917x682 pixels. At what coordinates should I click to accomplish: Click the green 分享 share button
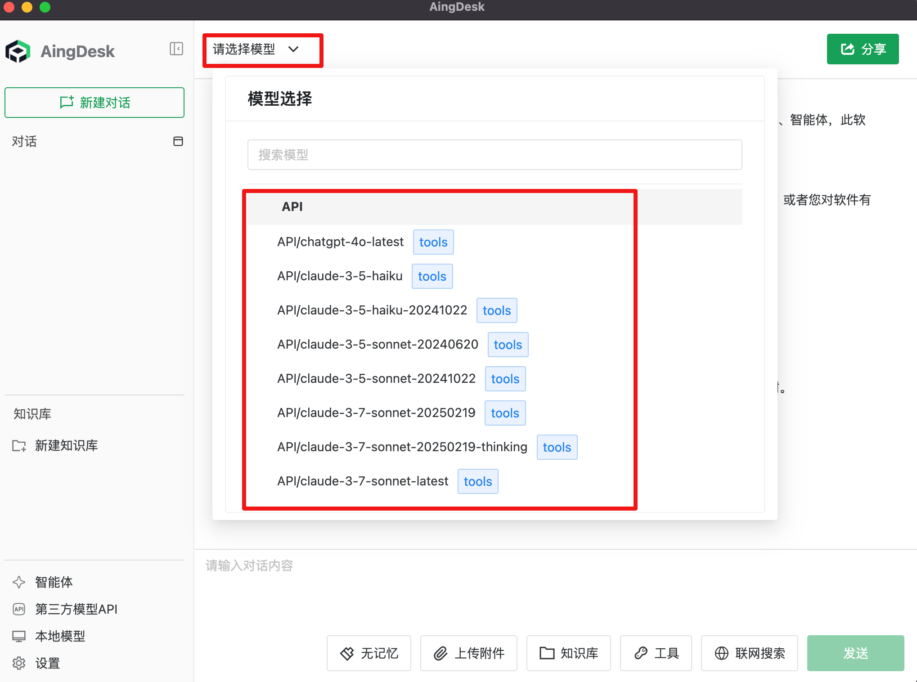(862, 49)
